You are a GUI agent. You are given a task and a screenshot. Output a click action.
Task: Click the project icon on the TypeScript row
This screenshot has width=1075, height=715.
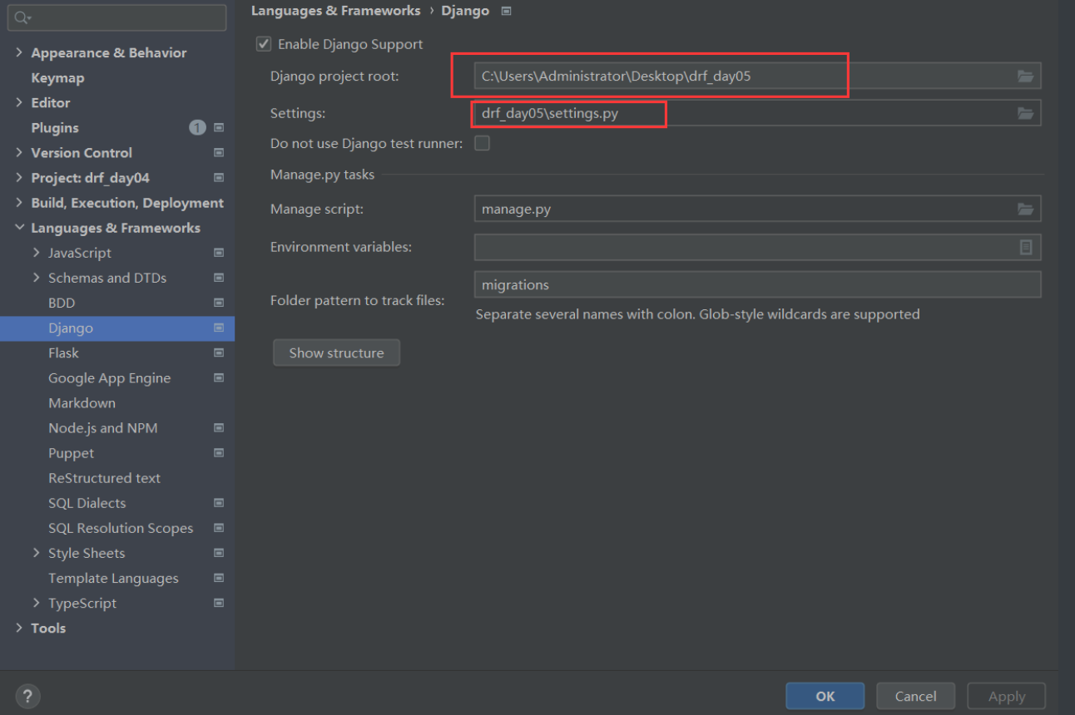tap(219, 603)
